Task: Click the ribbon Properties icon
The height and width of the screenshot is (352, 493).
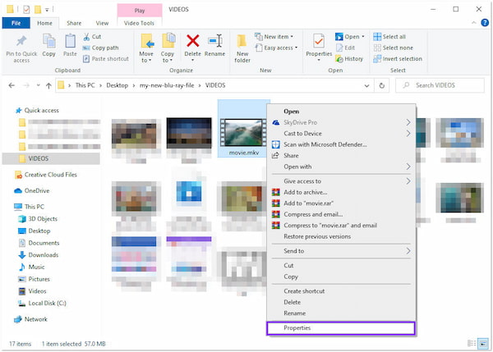Action: (x=319, y=42)
